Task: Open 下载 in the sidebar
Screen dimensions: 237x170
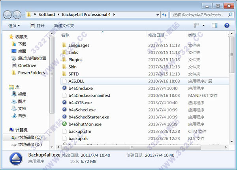Action: coord(22,44)
